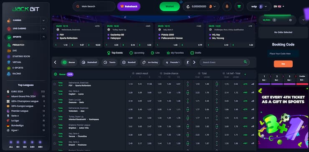Favorite the PSV - Sparta Rotterdam match star

pyautogui.click(x=55, y=84)
